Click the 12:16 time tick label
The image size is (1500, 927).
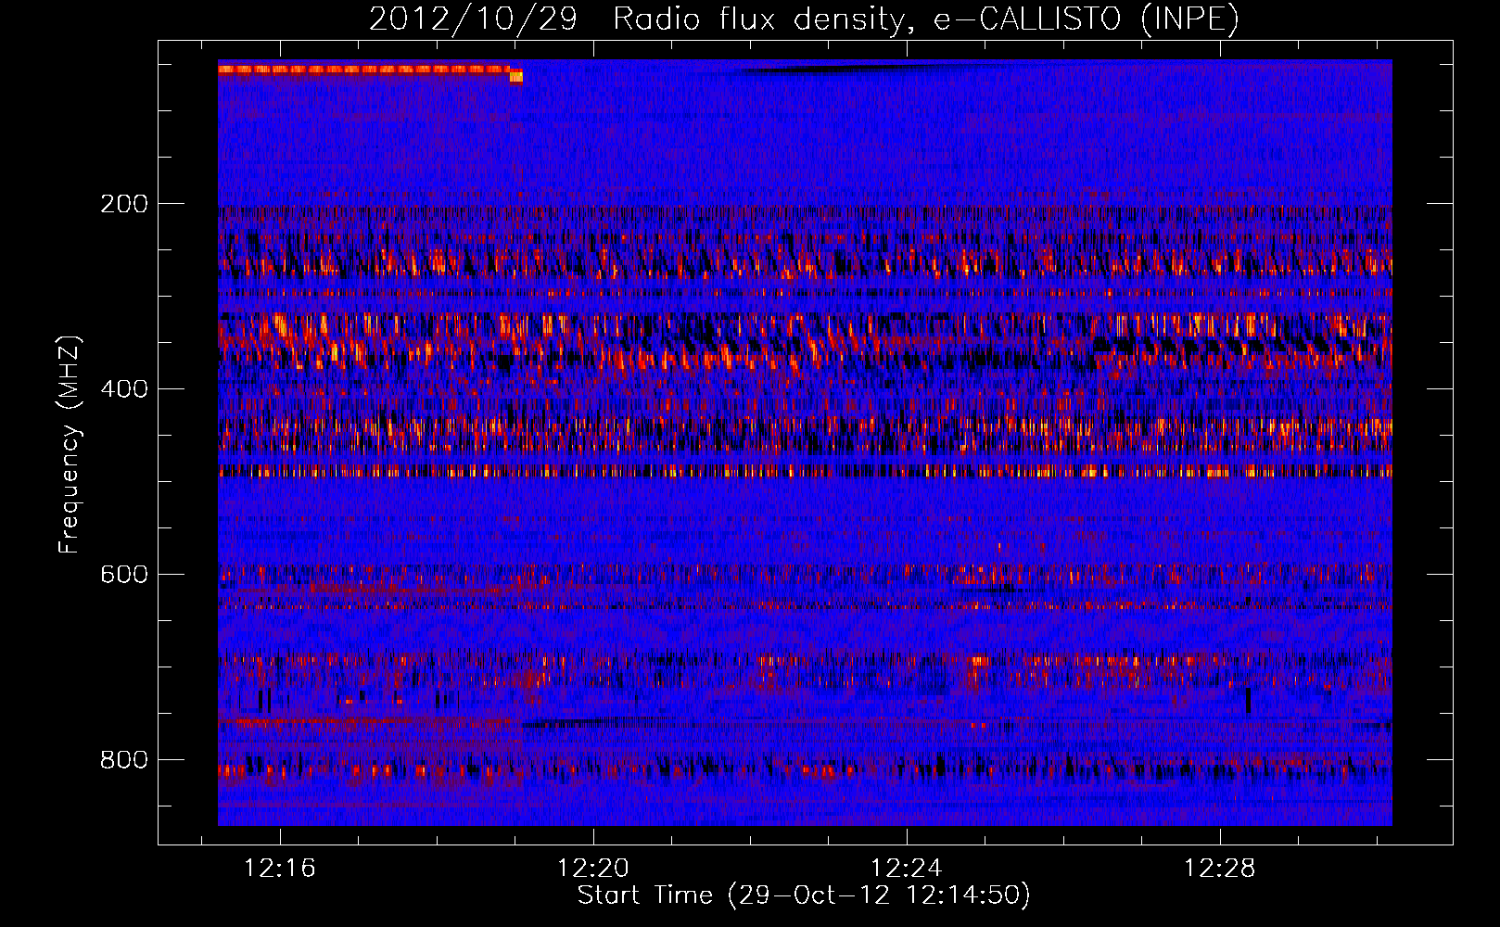(279, 869)
